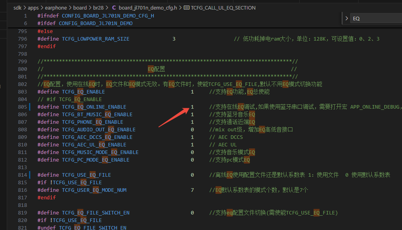
Task: Click the #else directive on line 795
Action: pyautogui.click(x=45, y=31)
